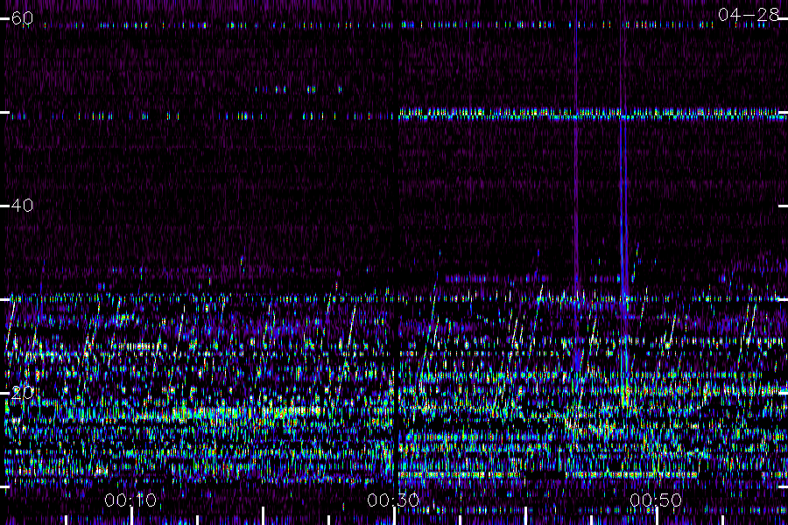Click the 40 frequency axis label
Image resolution: width=788 pixels, height=525 pixels.
coord(22,205)
